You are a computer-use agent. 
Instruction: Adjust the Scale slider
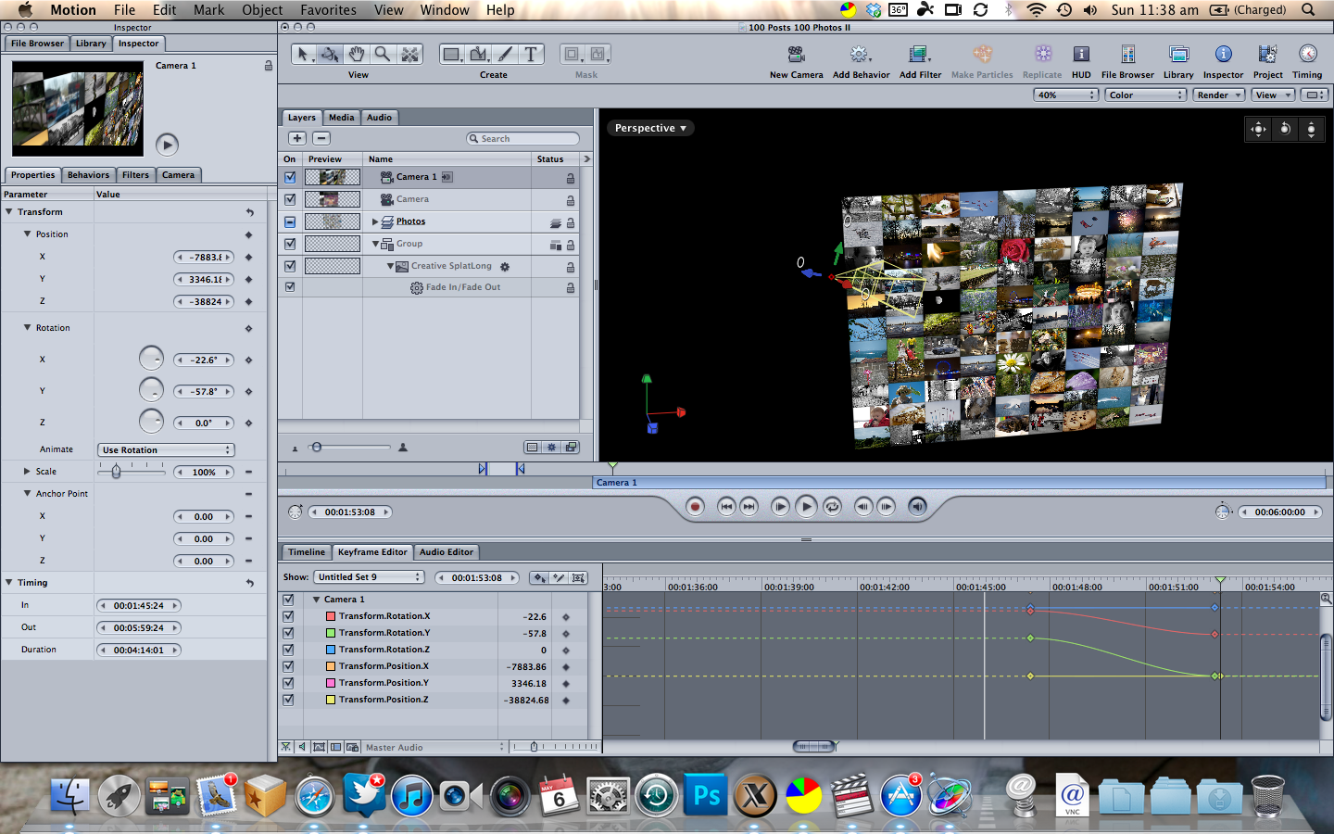pyautogui.click(x=117, y=472)
